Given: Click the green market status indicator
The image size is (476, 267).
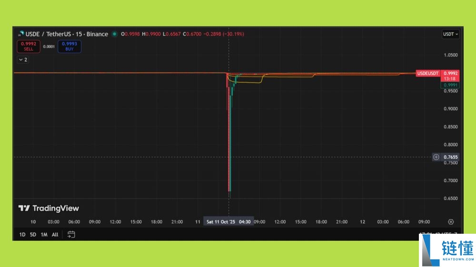Looking at the screenshot, I should [114, 34].
